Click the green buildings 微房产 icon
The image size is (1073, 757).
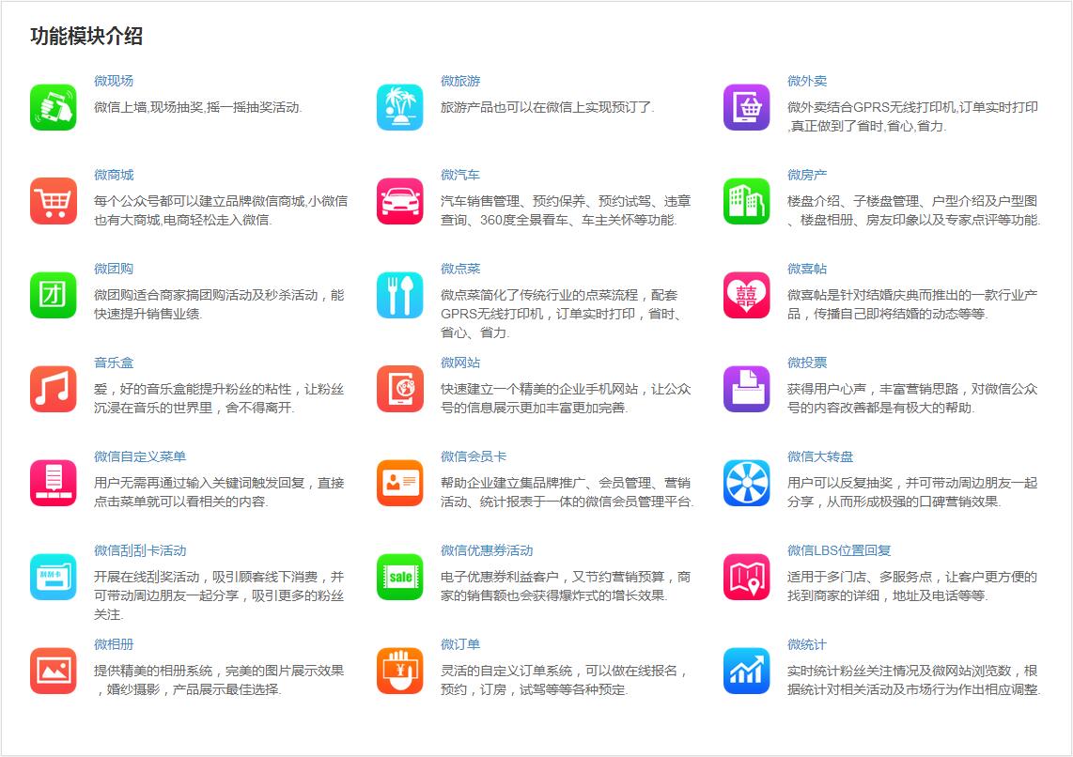pyautogui.click(x=747, y=201)
